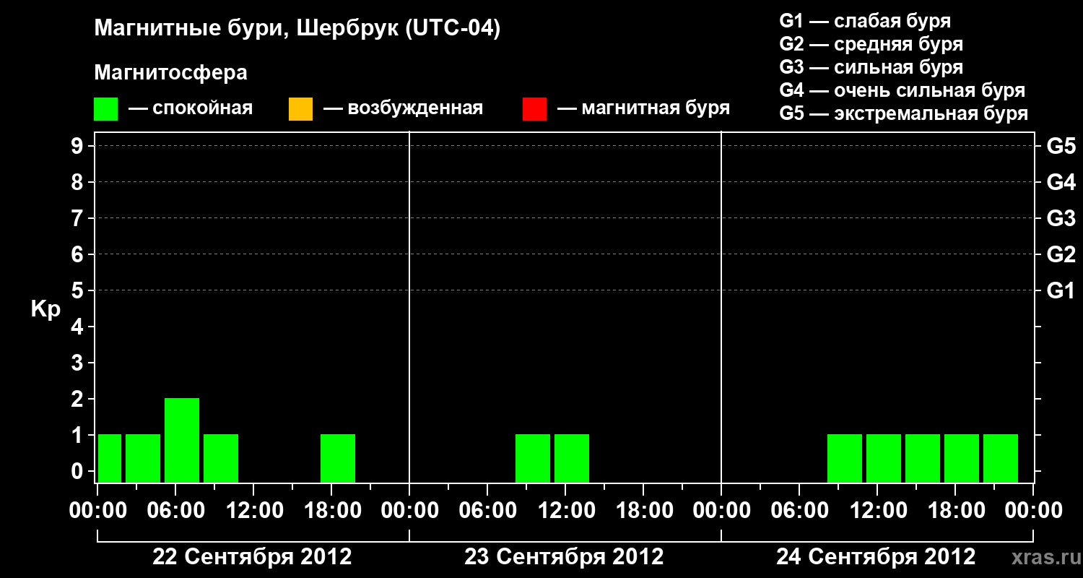
Task: Click the Kp value 9 on the axis
Action: (79, 146)
